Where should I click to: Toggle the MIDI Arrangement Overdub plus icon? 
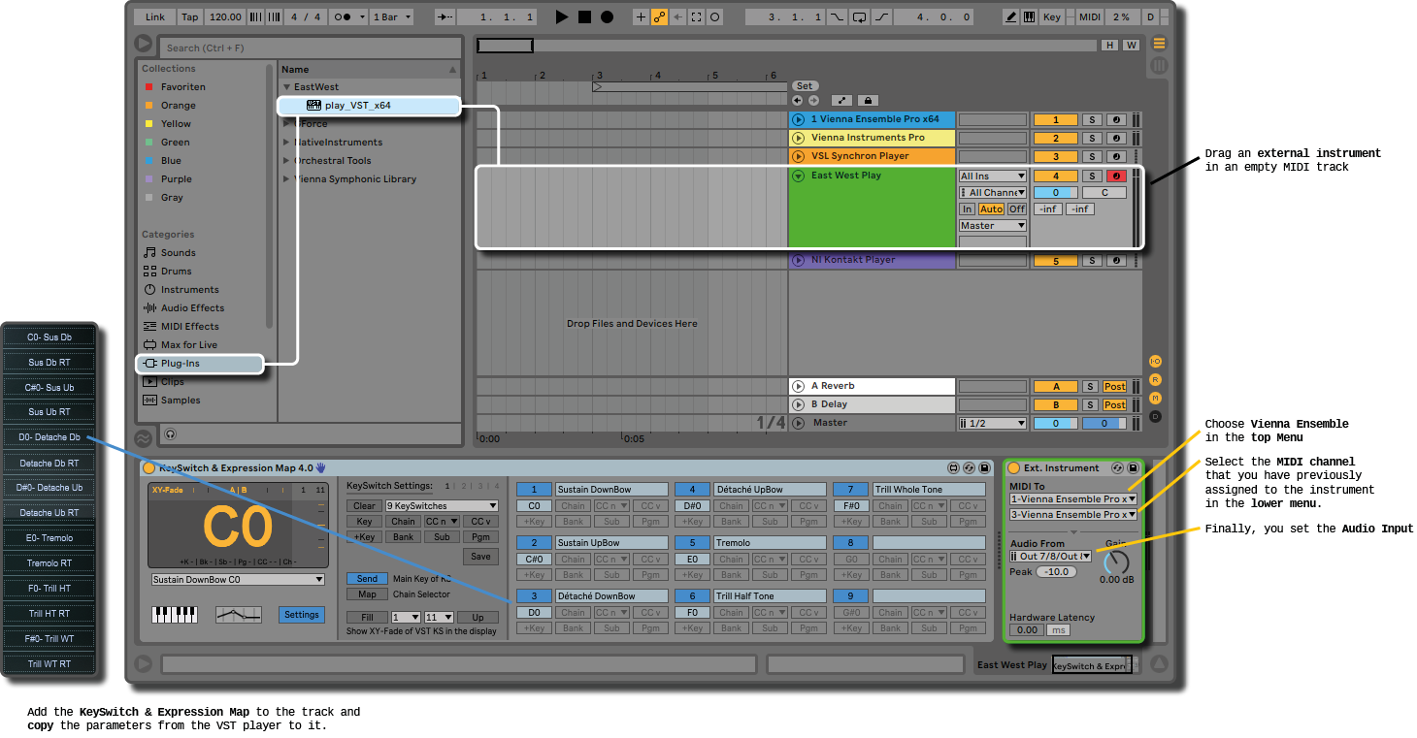click(x=641, y=16)
